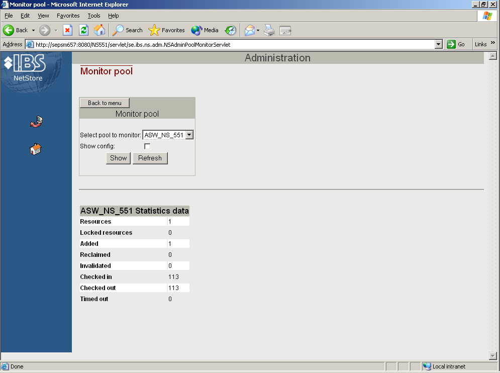Open the Mail toolbar icon
This screenshot has width=500, height=373.
click(250, 30)
